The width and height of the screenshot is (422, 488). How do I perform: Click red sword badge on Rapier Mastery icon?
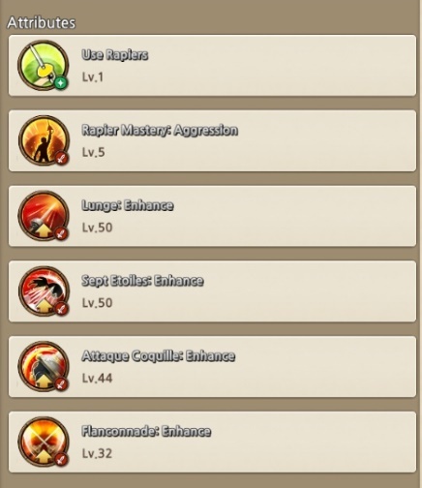click(61, 158)
